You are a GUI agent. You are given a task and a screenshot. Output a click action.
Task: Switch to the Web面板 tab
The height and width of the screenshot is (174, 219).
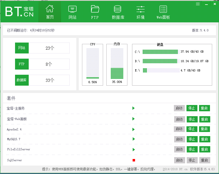click(163, 12)
